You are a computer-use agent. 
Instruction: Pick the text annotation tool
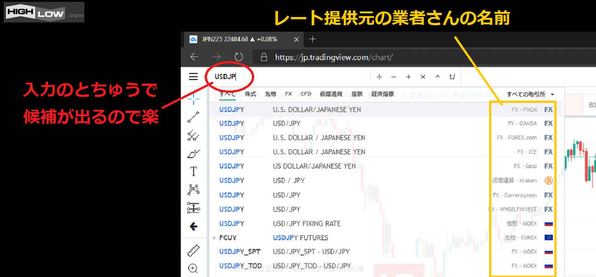(x=194, y=172)
